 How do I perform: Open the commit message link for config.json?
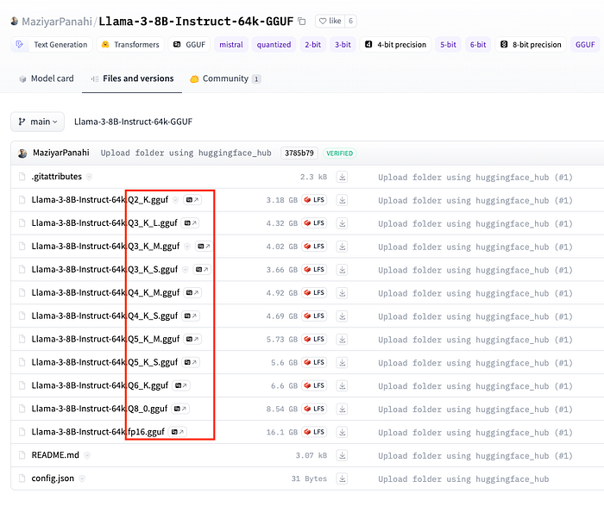463,479
